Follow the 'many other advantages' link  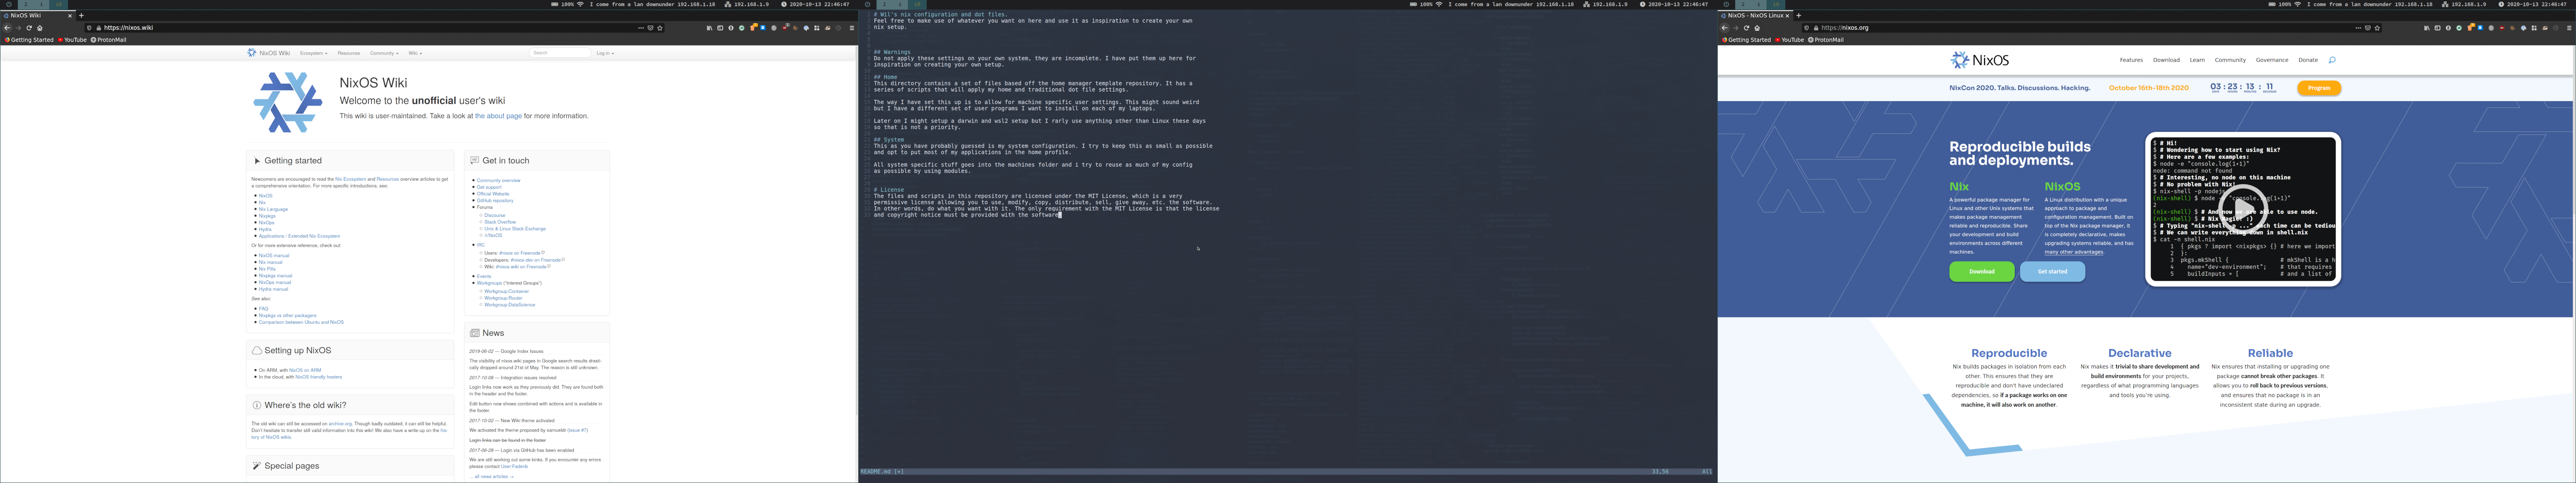tap(2074, 252)
